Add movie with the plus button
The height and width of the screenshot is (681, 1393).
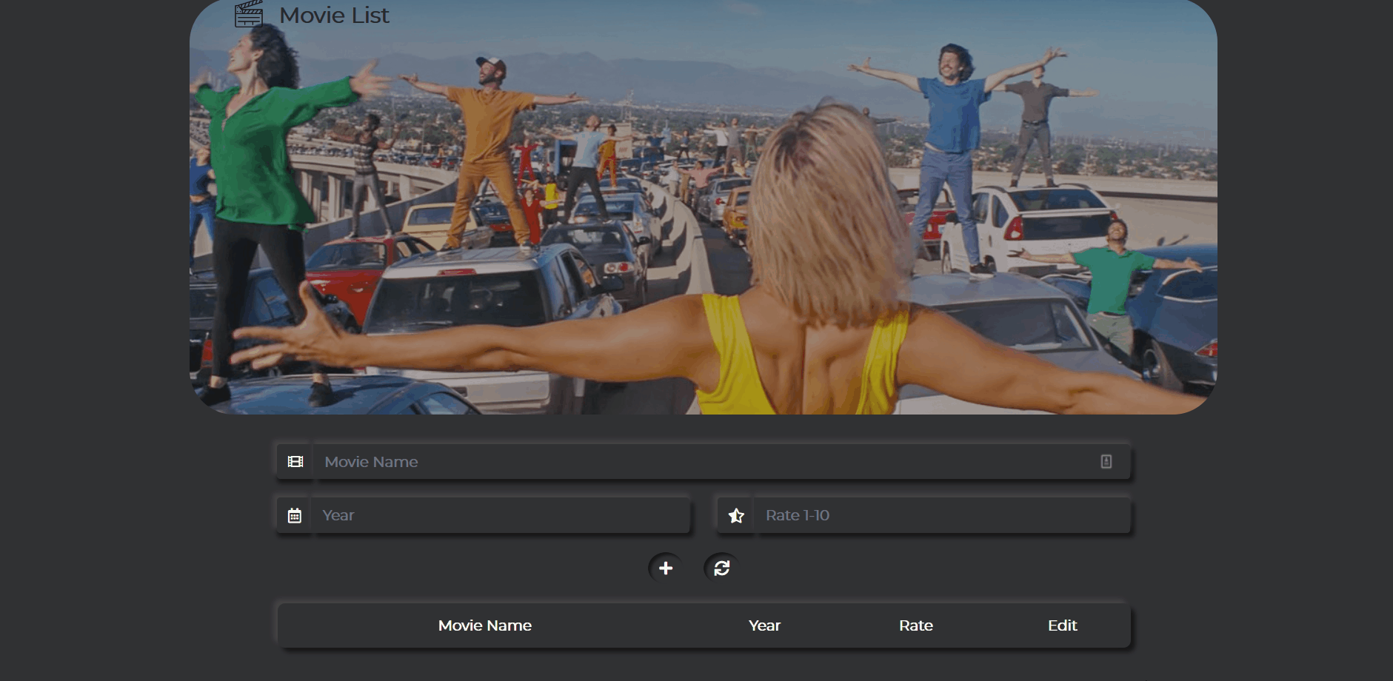(666, 568)
